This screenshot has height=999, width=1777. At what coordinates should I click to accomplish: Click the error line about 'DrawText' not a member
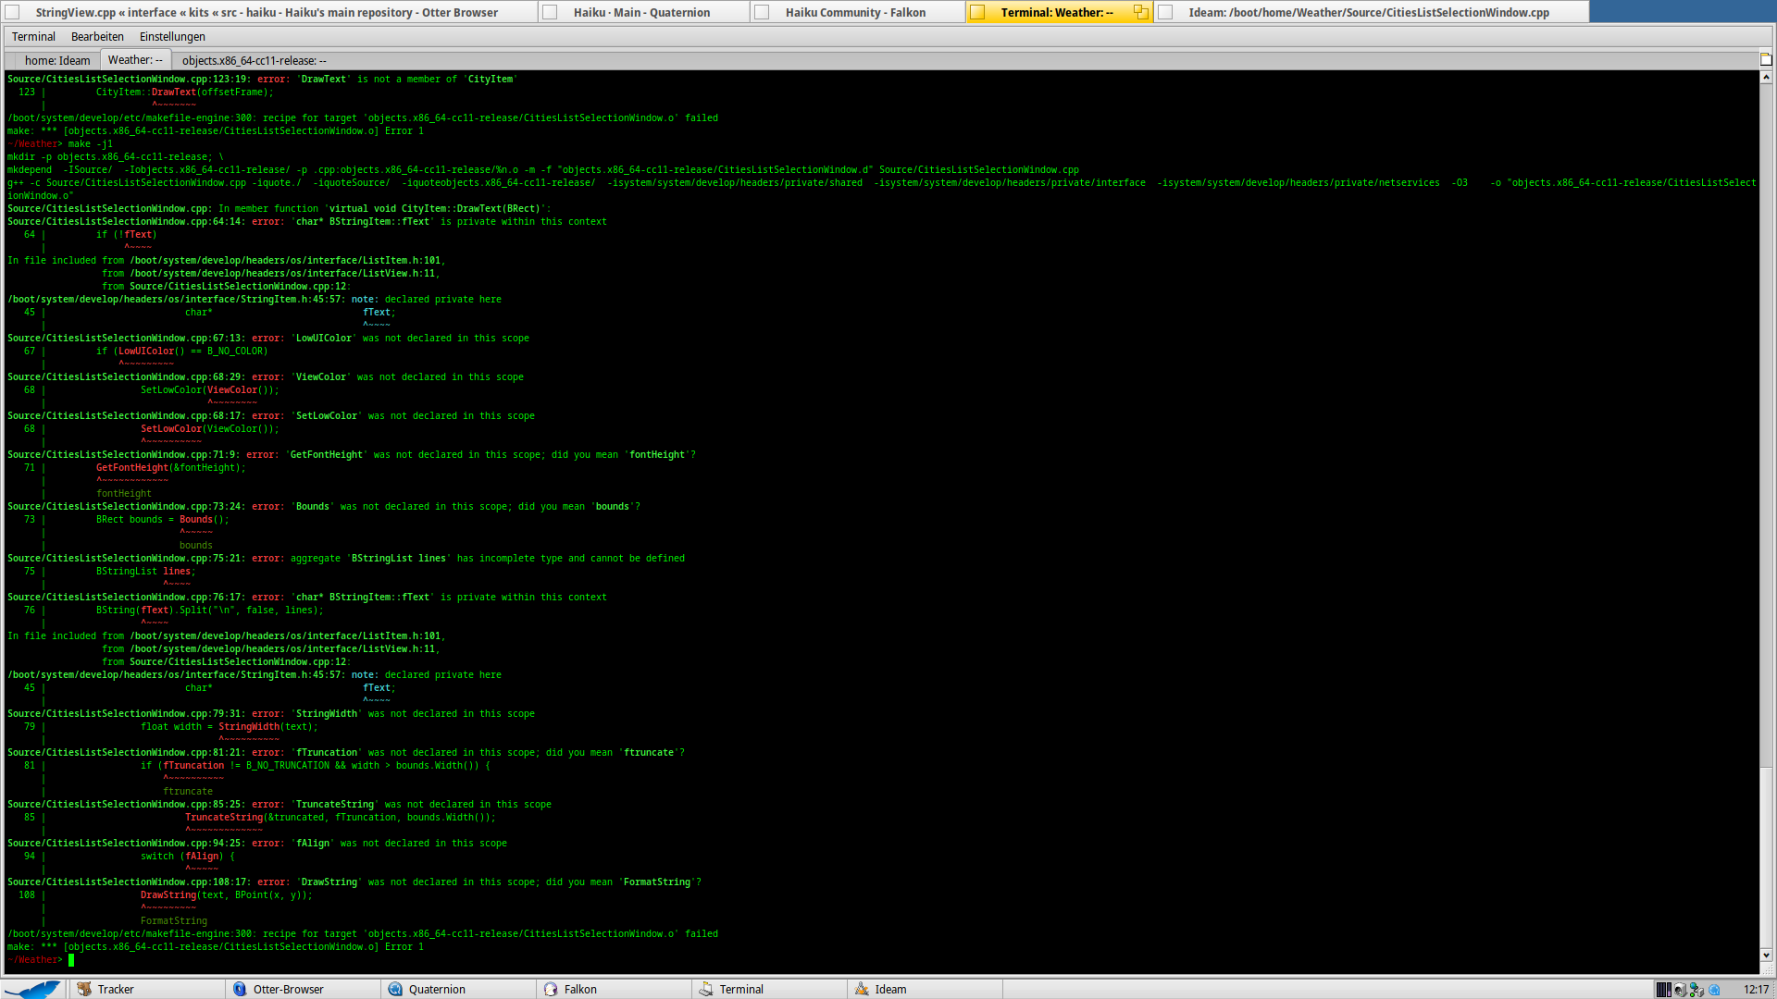262,79
